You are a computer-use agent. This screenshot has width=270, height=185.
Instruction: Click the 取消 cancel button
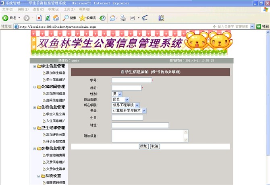coord(155,146)
